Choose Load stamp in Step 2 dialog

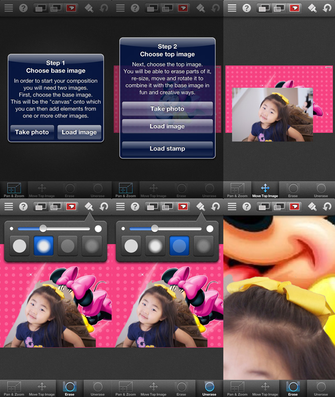point(167,148)
